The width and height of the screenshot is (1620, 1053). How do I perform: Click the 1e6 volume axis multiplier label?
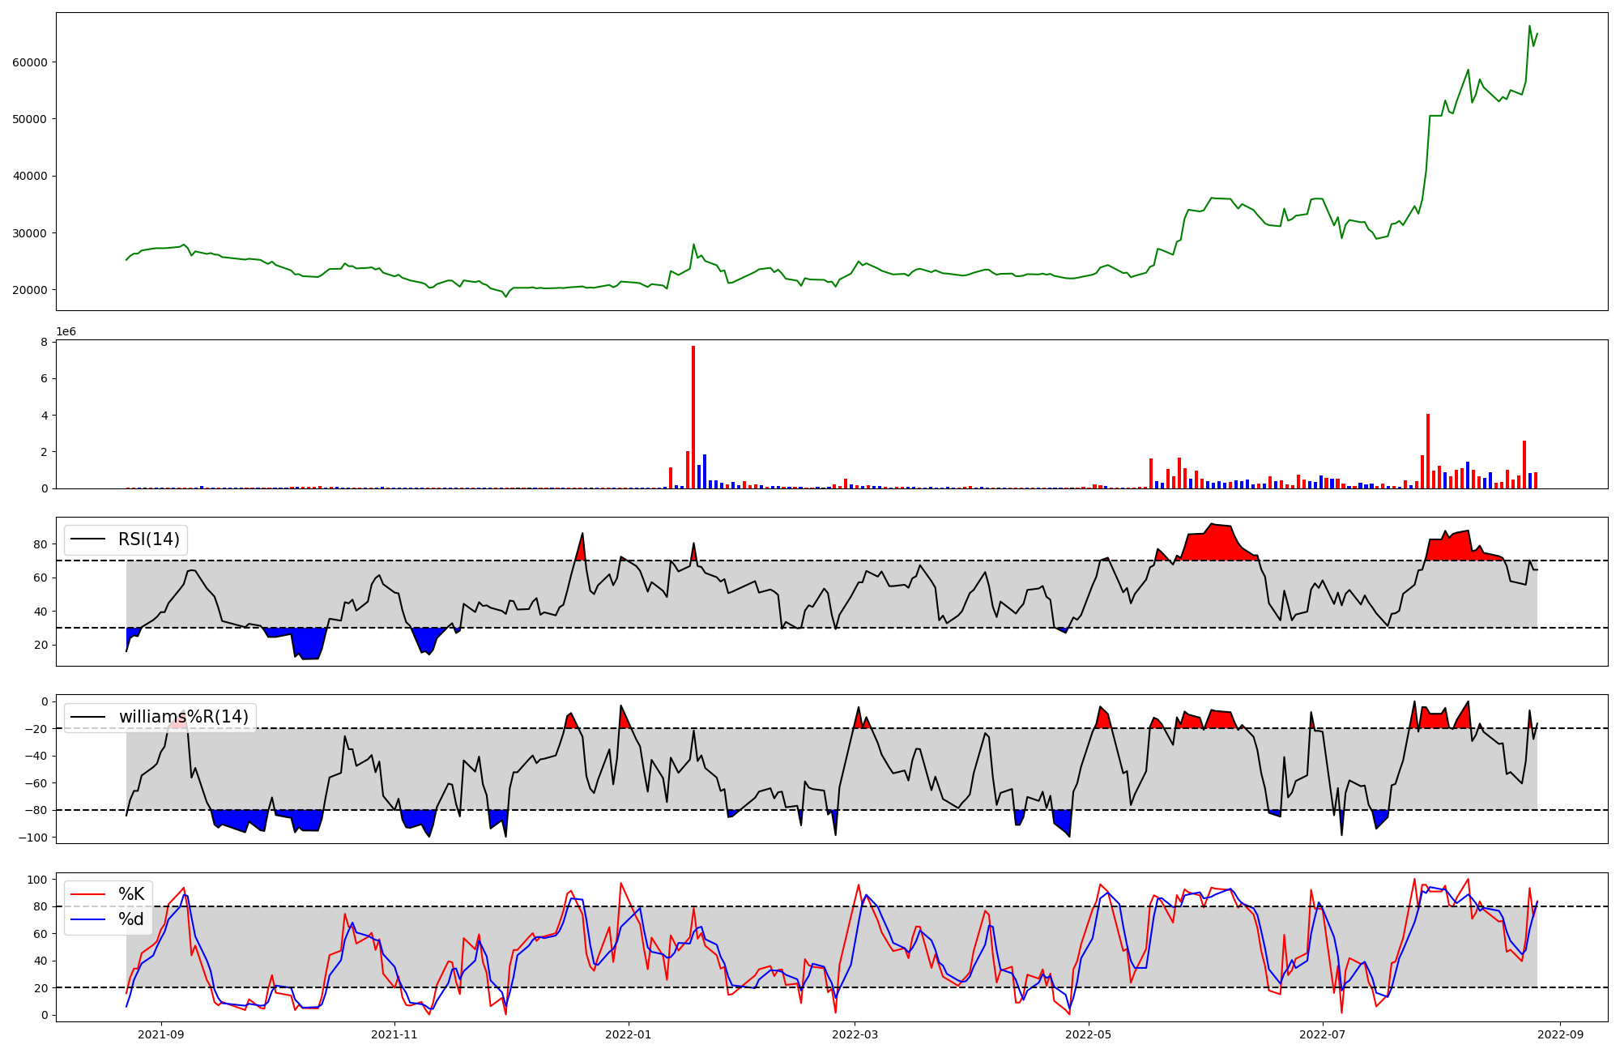pyautogui.click(x=66, y=331)
